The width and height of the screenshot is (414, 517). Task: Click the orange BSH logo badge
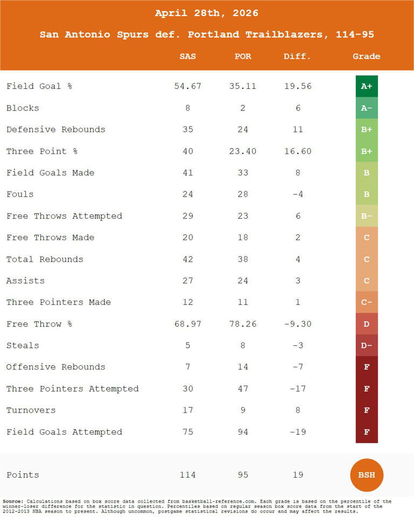tap(367, 475)
